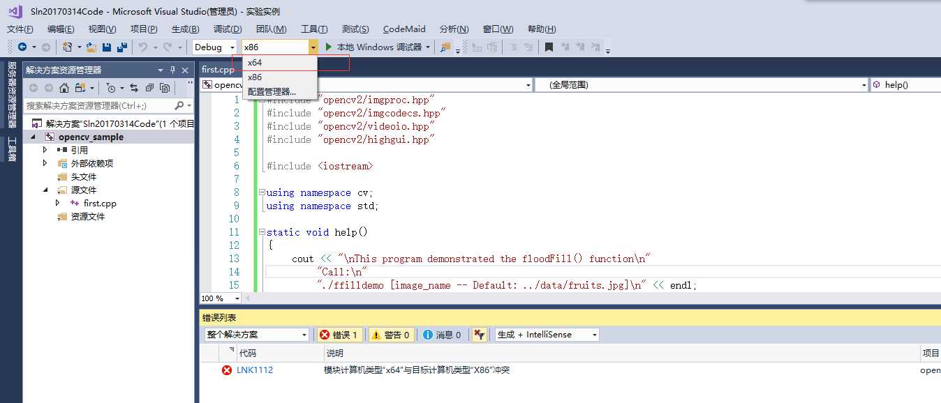Click the Toggle Bookmark icon in the toolbar
The image size is (941, 403).
[549, 47]
